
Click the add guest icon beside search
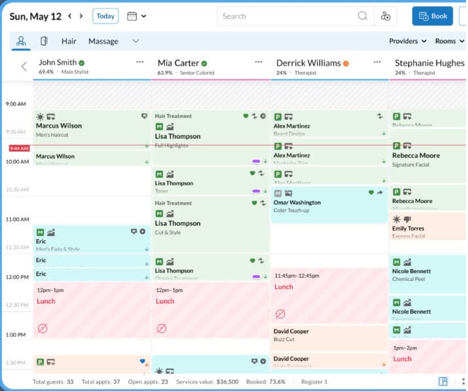386,16
